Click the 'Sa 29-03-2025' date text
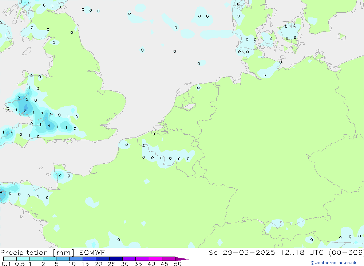The width and height of the screenshot is (364, 266). [x=242, y=252]
